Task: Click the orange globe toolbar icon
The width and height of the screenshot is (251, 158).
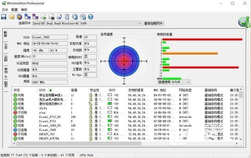Action: tap(20, 17)
